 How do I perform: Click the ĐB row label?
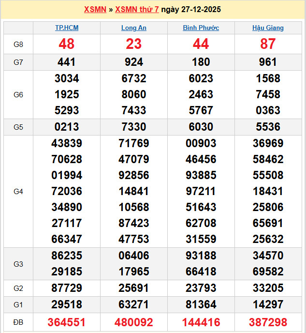coord(18,322)
